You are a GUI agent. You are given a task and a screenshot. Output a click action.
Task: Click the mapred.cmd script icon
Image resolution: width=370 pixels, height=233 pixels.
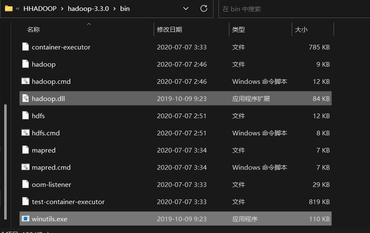click(26, 167)
